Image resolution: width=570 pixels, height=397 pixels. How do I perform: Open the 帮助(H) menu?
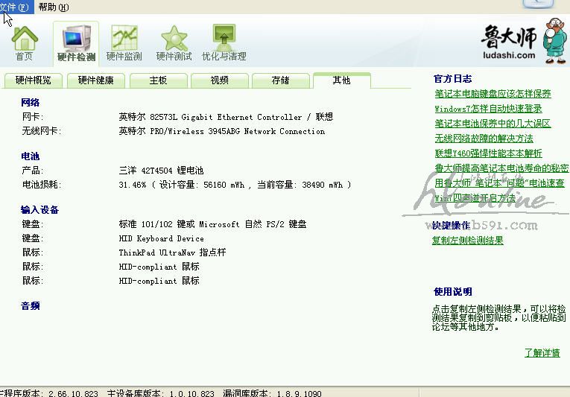coord(54,7)
